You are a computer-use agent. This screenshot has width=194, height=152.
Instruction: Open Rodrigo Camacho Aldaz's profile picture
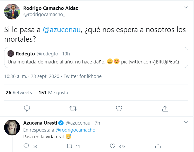point(12,11)
